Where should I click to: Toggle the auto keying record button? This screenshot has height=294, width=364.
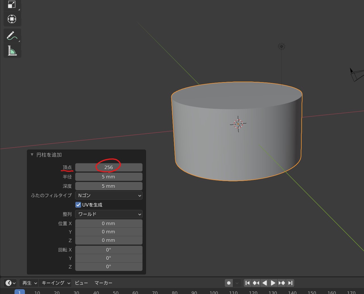tap(229, 283)
